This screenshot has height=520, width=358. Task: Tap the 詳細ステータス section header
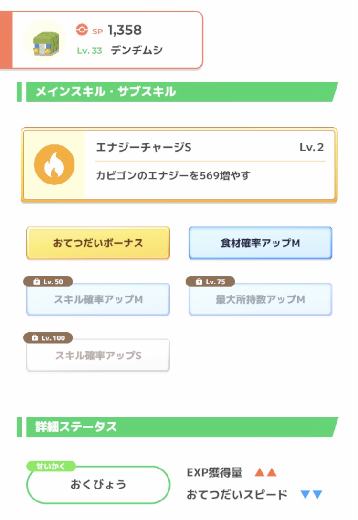pos(76,427)
